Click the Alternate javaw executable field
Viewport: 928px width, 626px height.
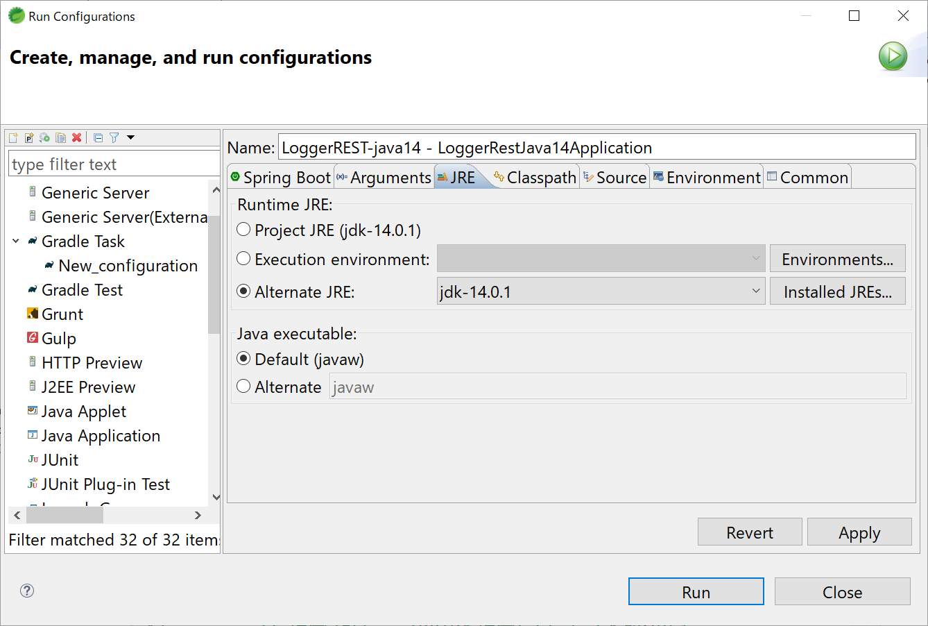(x=618, y=387)
